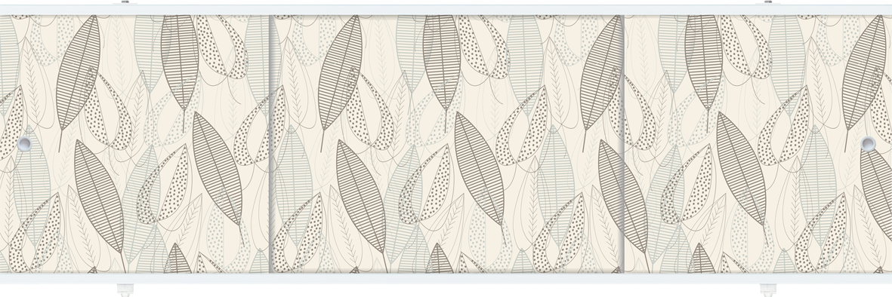Select the left adjustable foot under frame
892x297 pixels.
click(125, 289)
